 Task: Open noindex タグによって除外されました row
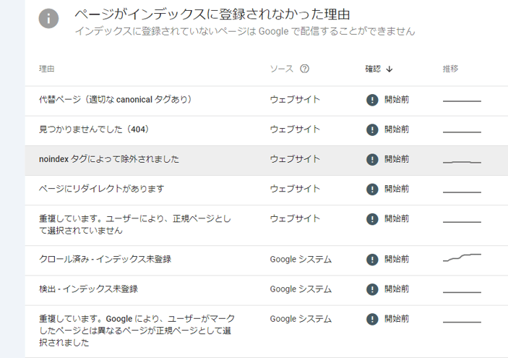[x=109, y=159]
